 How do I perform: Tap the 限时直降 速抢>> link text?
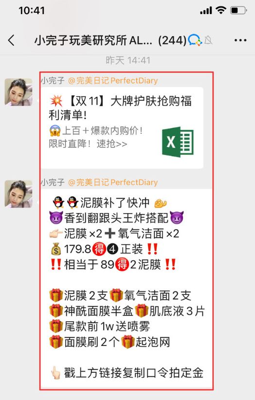88,144
